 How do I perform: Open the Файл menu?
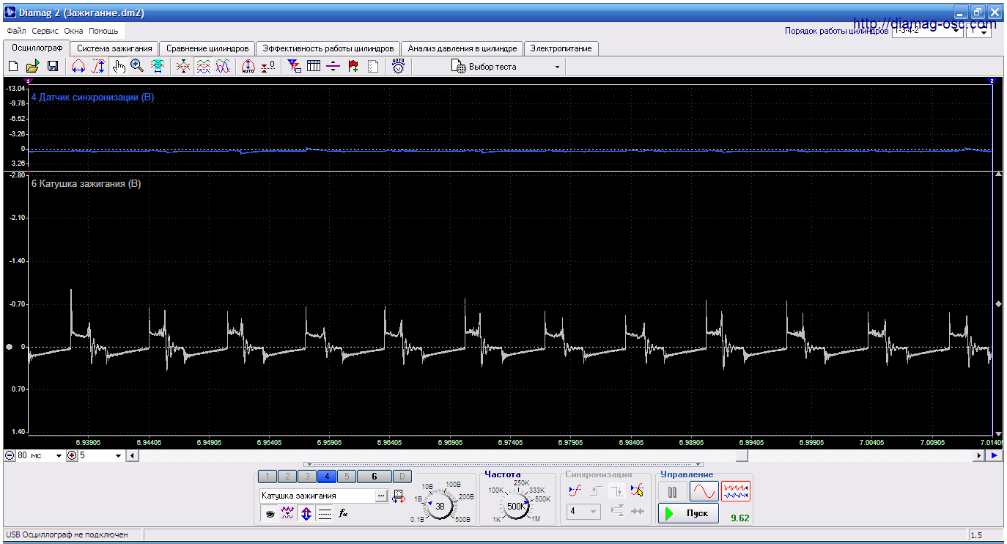(x=16, y=32)
